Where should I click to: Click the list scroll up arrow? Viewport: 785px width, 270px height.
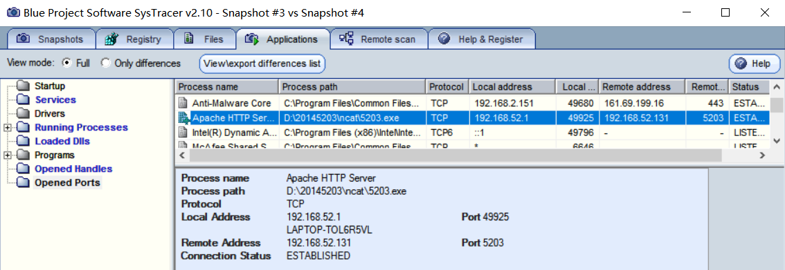(777, 87)
